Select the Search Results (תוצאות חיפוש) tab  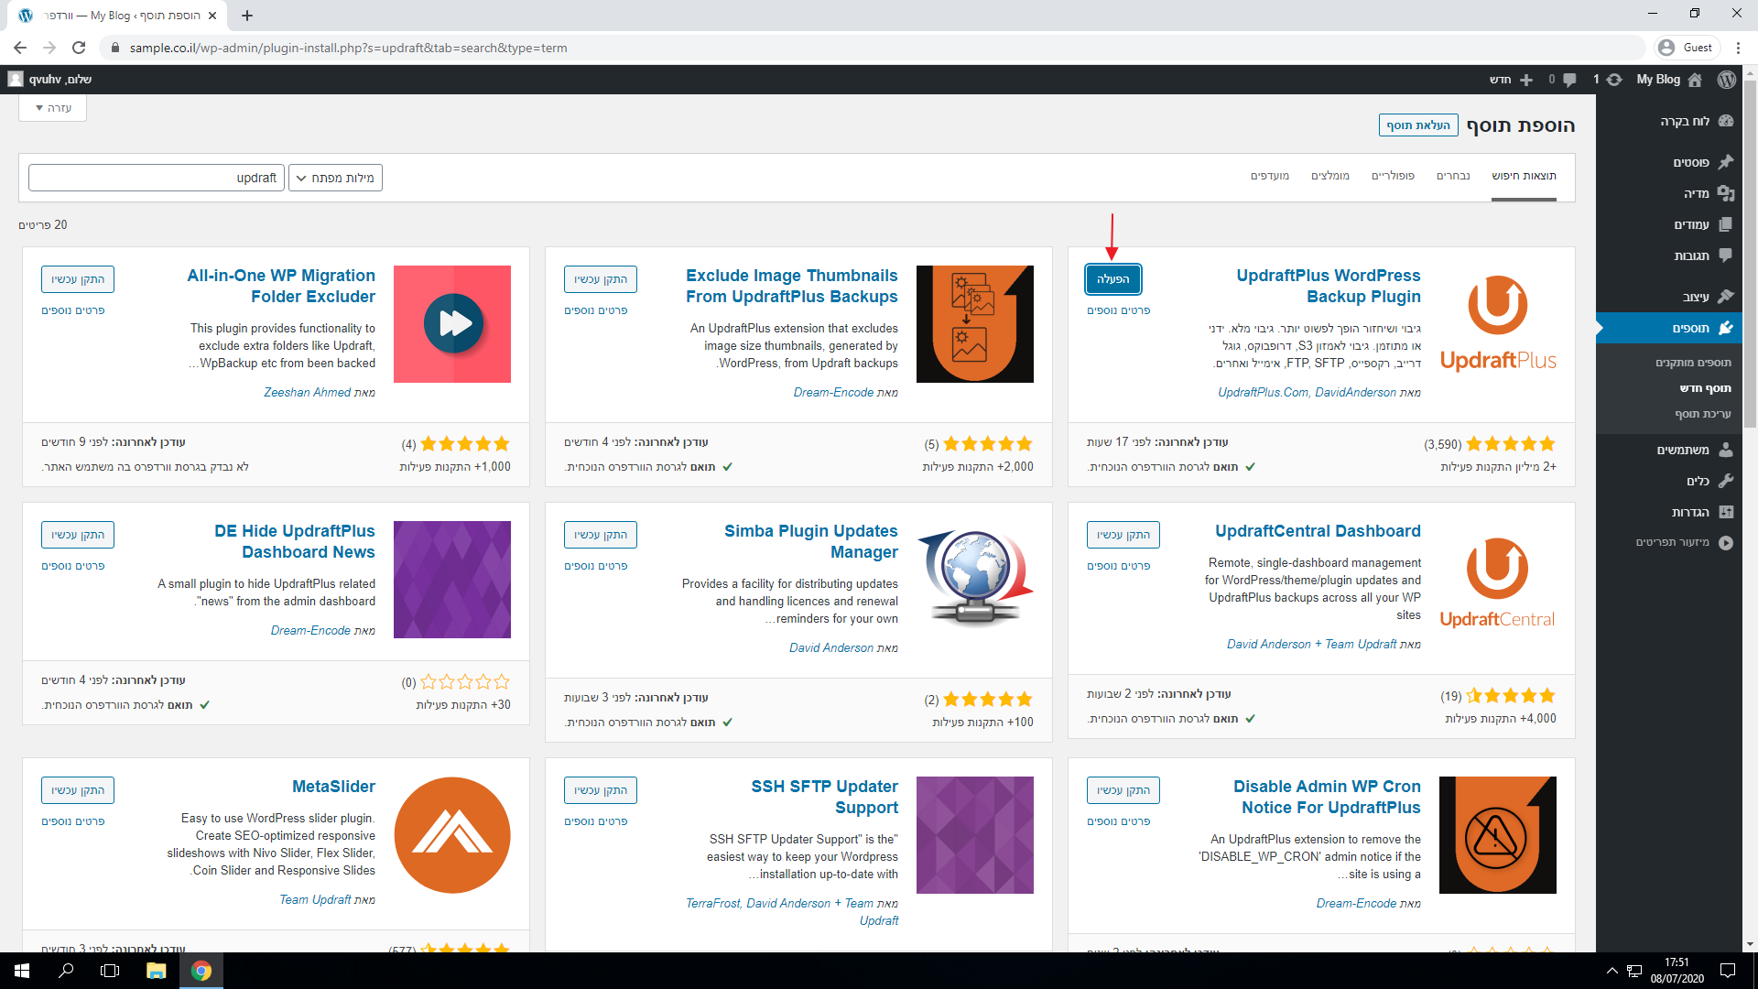[x=1524, y=176]
